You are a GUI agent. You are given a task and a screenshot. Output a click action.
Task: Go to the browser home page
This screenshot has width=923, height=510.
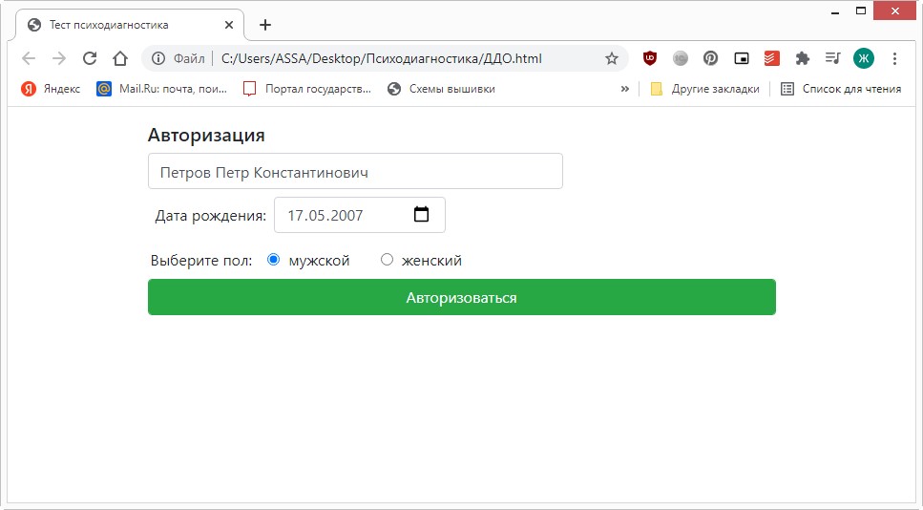click(x=120, y=58)
